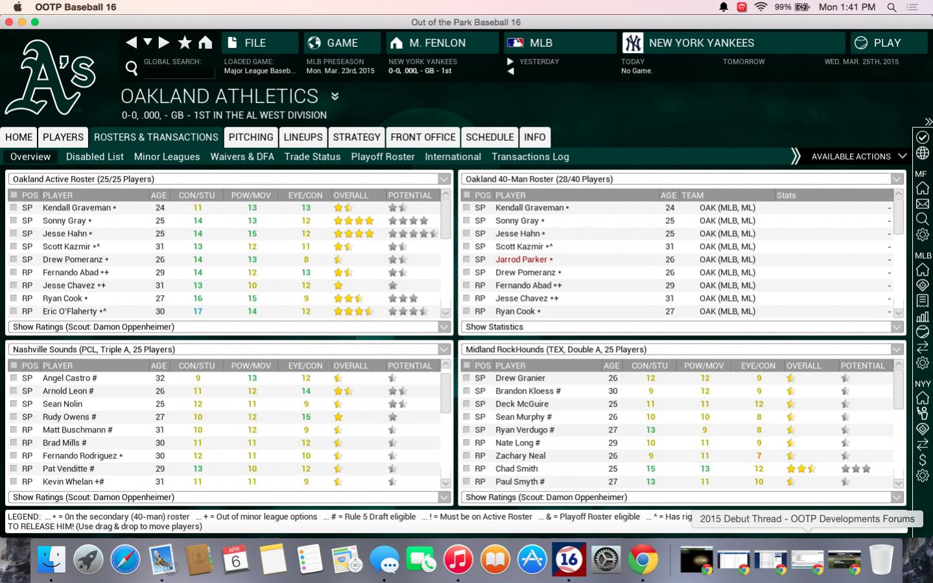Tick Jesse Chavez's checkbox in Active Roster

click(x=14, y=285)
